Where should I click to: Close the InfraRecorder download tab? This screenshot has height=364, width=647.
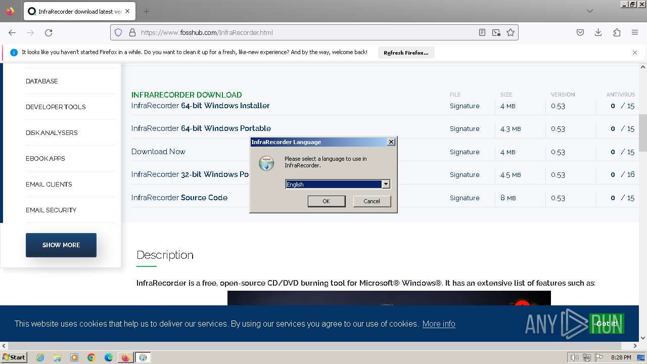[127, 11]
